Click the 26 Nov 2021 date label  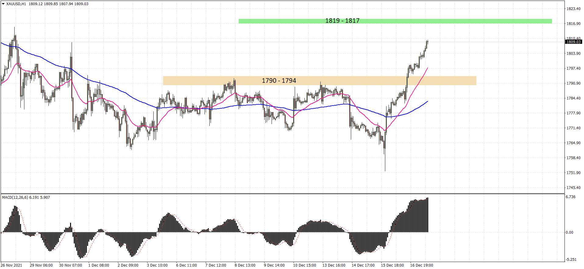tap(11, 265)
